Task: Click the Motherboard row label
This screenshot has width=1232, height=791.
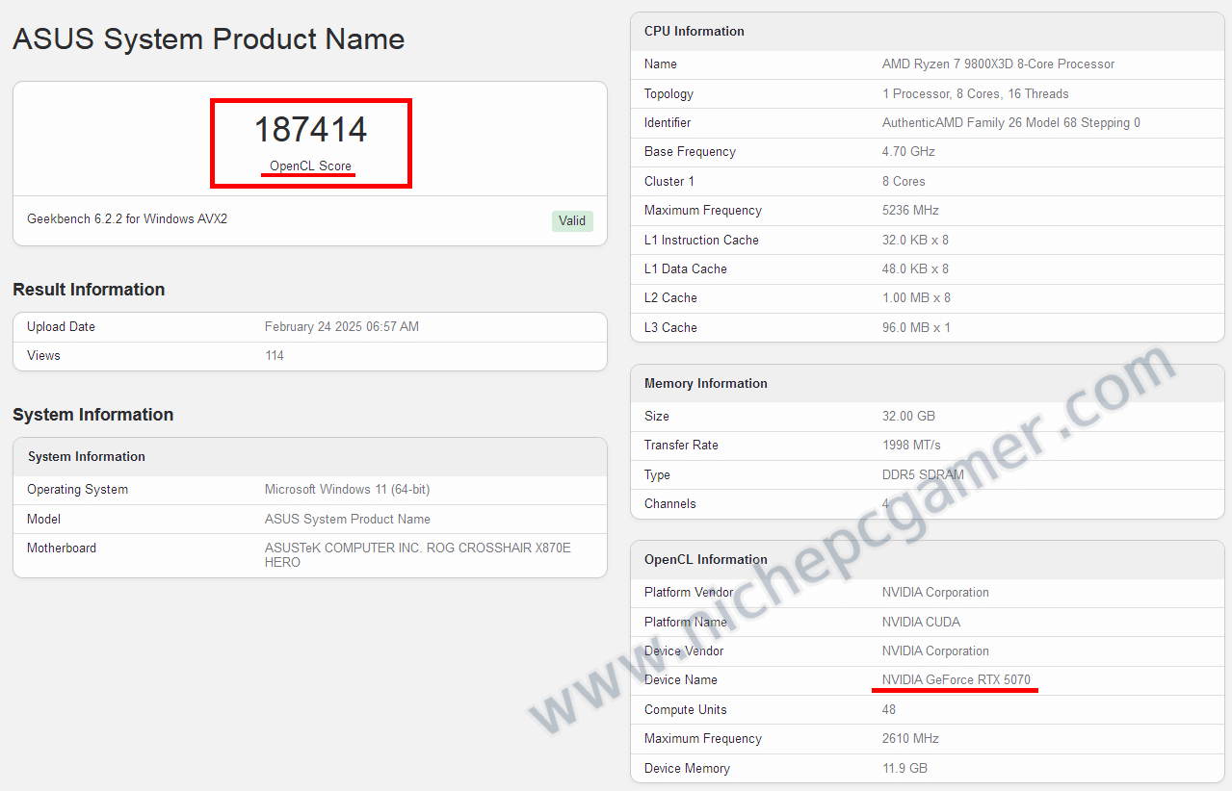Action: (62, 548)
